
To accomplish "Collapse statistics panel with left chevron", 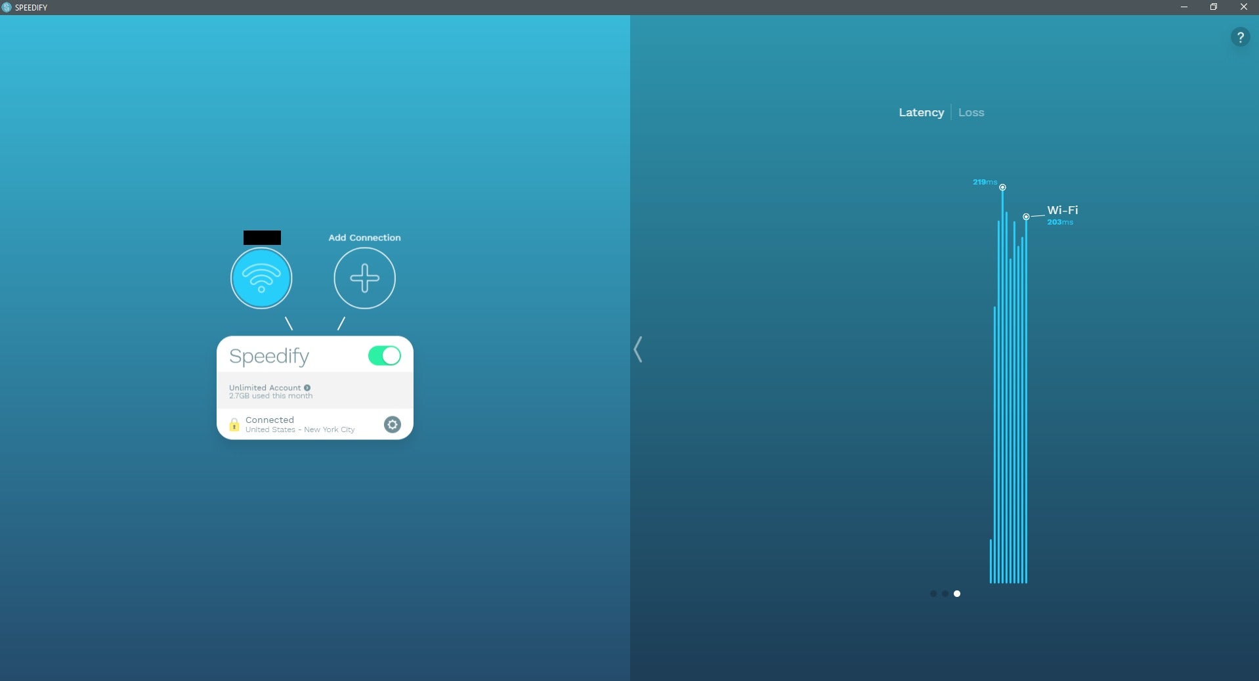I will (x=638, y=349).
